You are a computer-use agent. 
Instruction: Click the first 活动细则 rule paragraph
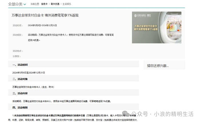pyautogui.click(x=73, y=118)
